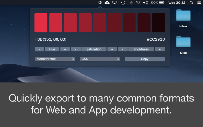Screen dimensions: 203x127
Task: Select the fifth (middle) swatch
Action: click(x=100, y=22)
